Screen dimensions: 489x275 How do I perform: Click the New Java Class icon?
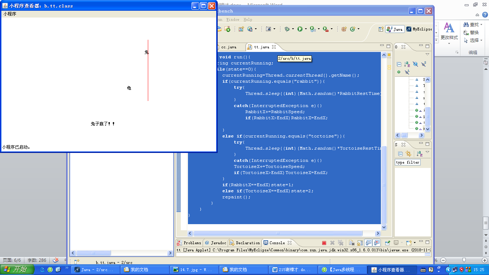pos(352,29)
